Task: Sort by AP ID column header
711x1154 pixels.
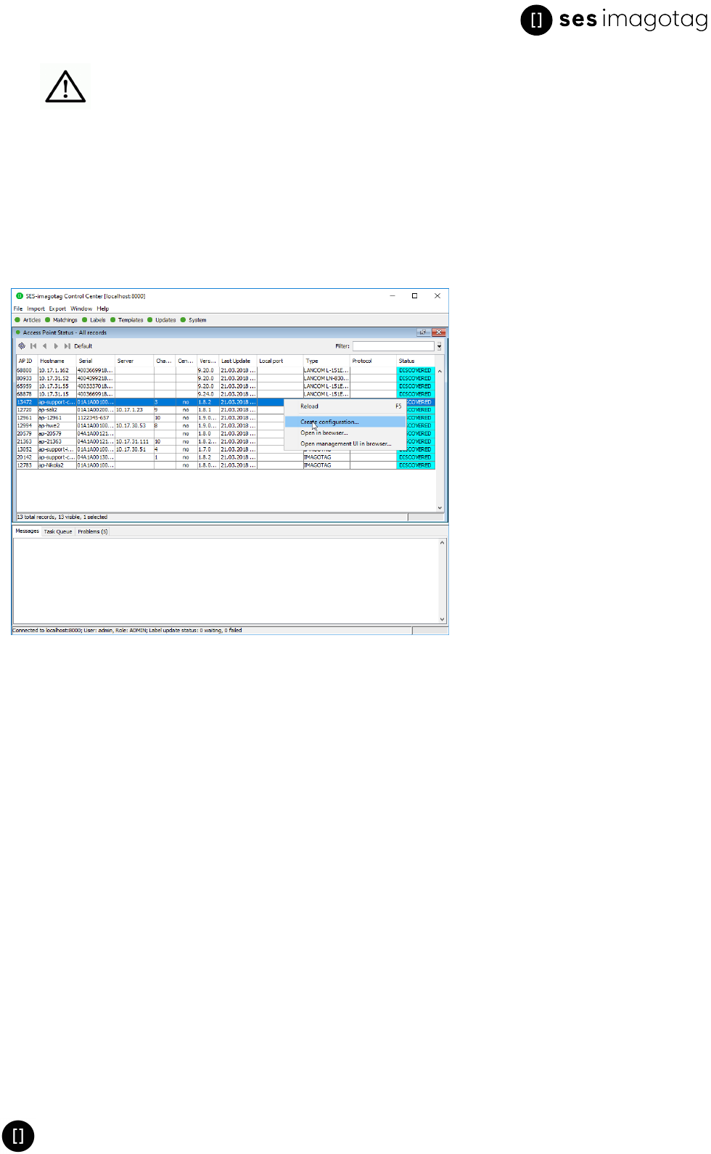Action: [x=27, y=361]
